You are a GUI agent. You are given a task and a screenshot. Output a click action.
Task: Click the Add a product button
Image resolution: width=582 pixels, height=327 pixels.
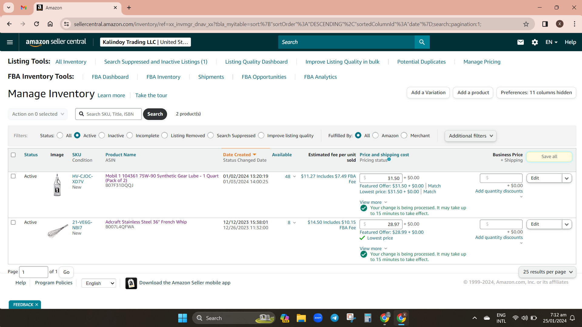pos(473,93)
